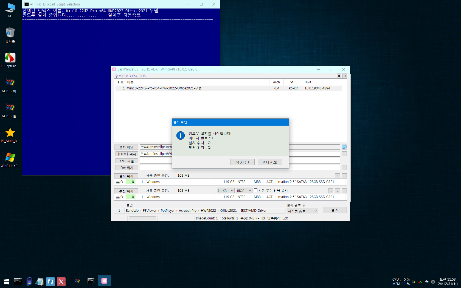Image resolution: width=461 pixels, height=288 pixels.
Task: Click the image number field showing 1
Action: click(119, 211)
